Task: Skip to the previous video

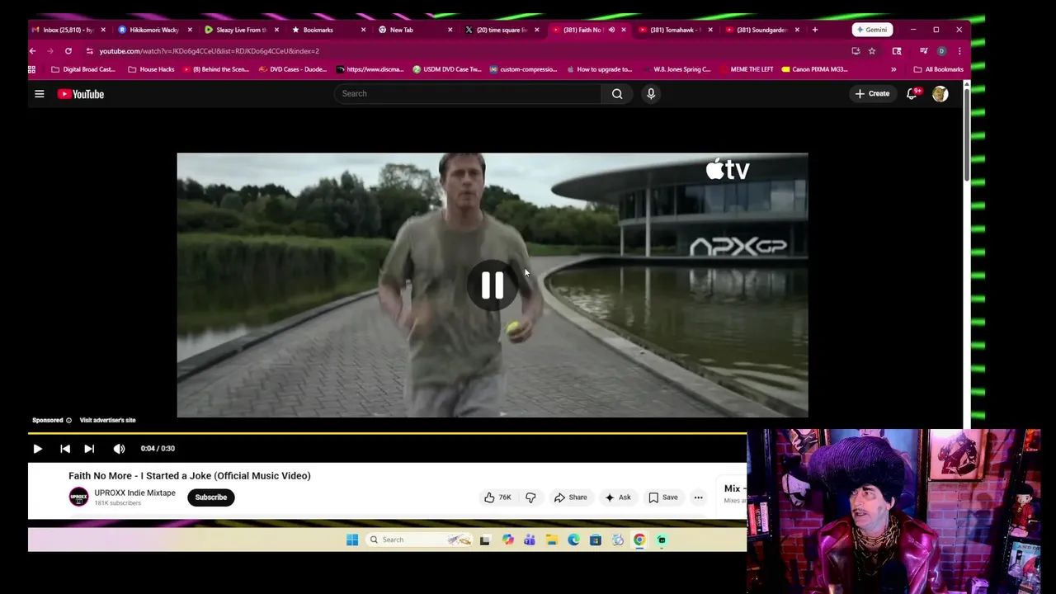Action: coord(65,449)
